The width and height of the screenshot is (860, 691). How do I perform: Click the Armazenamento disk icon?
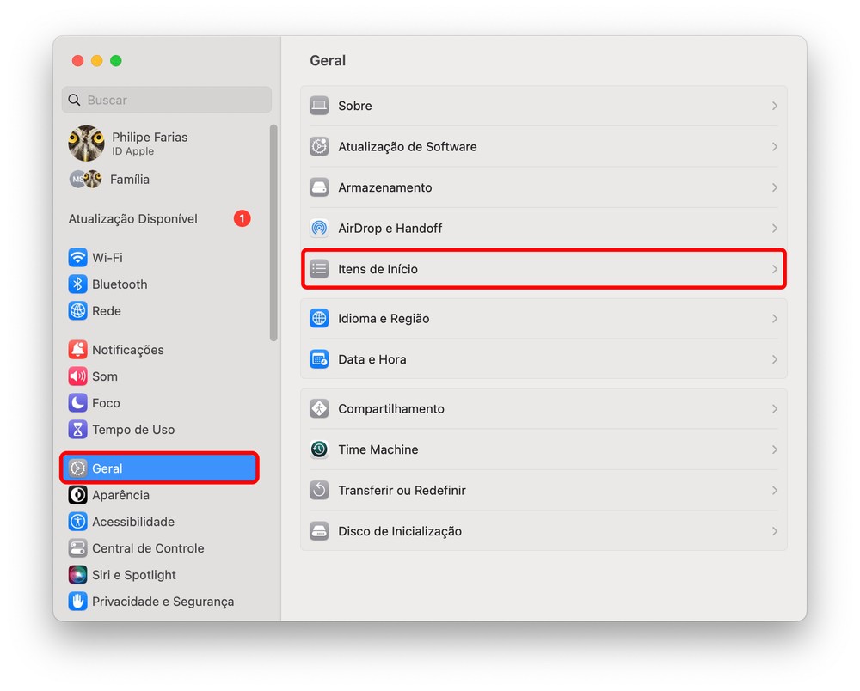[x=319, y=187]
